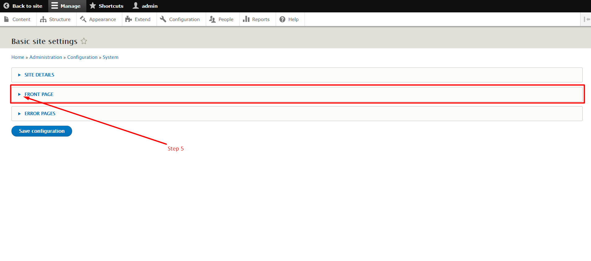Click the People users icon
Viewport: 591px width, 261px height.
(x=212, y=19)
